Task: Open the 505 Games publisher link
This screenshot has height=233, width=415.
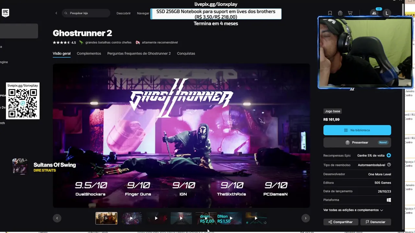Action: (x=383, y=183)
